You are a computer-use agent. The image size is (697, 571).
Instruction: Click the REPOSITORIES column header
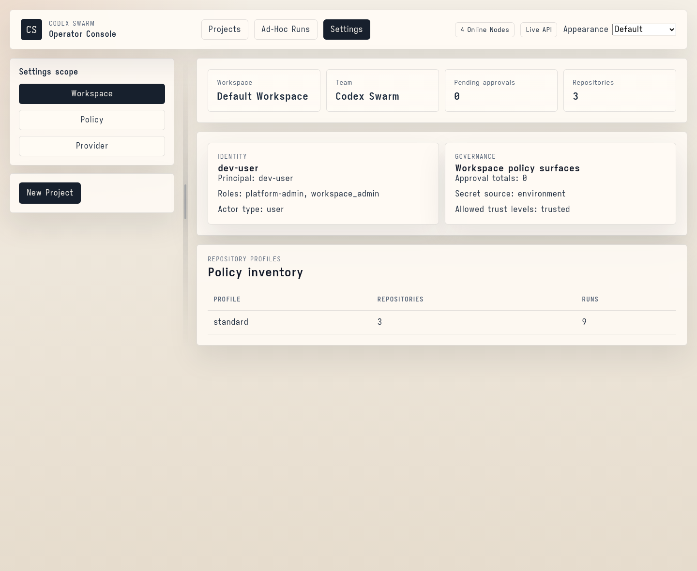tap(400, 299)
